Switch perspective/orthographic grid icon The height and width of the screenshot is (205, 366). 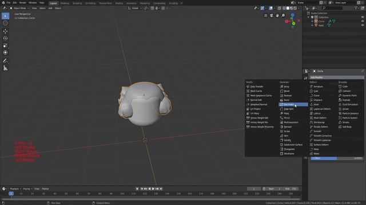click(265, 15)
